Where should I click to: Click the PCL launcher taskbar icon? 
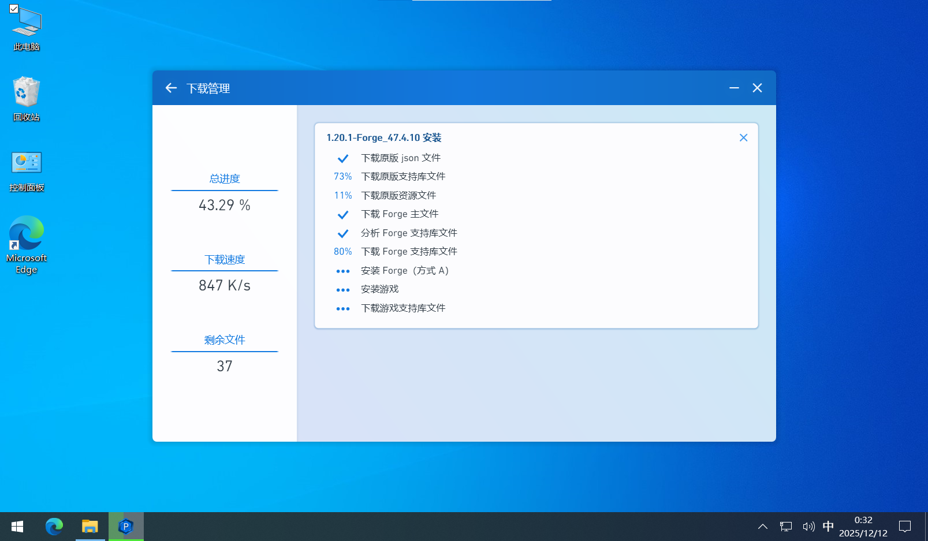click(x=126, y=527)
